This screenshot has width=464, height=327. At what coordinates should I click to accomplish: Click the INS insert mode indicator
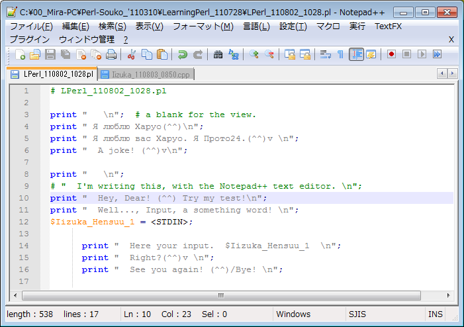[436, 314]
